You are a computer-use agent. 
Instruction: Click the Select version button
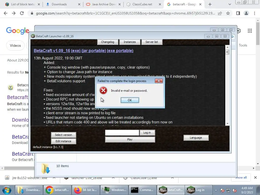coord(63,135)
